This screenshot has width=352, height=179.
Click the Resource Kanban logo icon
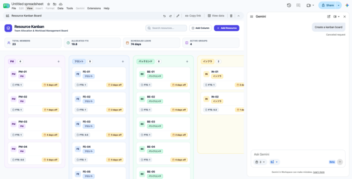pyautogui.click(x=8, y=28)
